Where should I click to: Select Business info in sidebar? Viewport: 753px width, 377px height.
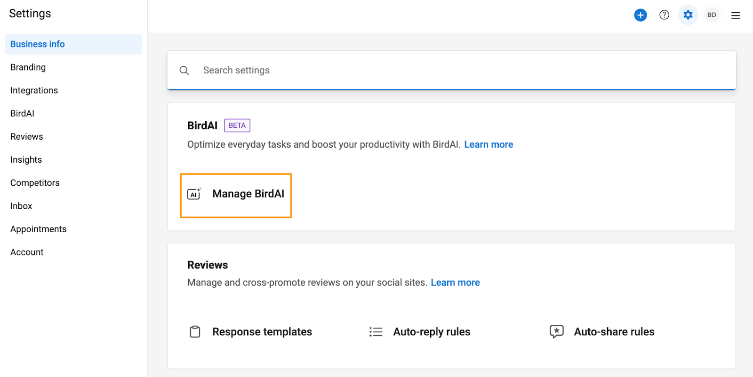[73, 44]
